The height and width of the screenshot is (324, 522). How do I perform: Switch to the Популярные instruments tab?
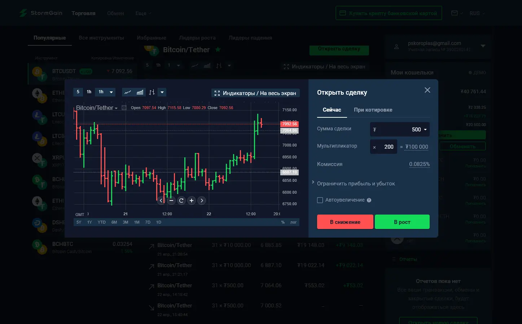50,38
